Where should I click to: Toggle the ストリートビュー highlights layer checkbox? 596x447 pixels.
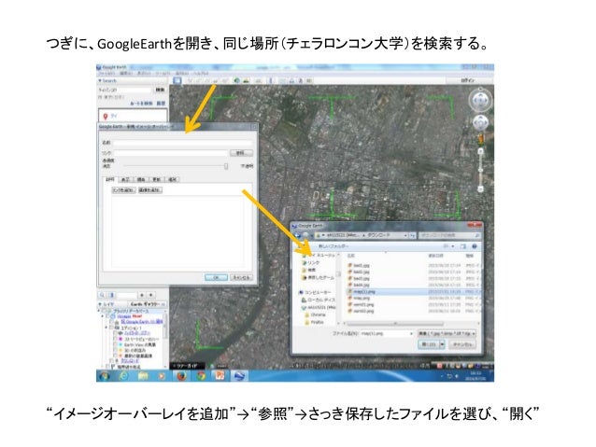click(116, 339)
